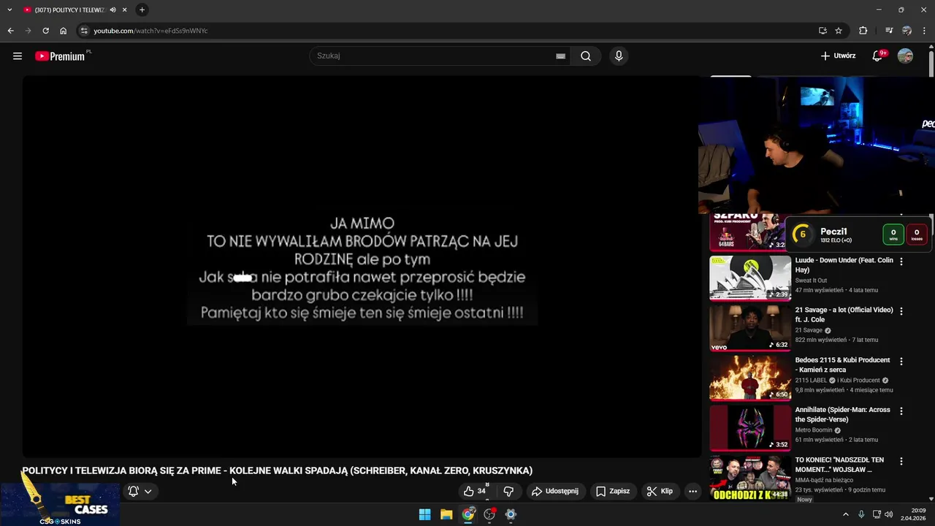Open Windows Start menu
The height and width of the screenshot is (526, 935).
coord(424,514)
